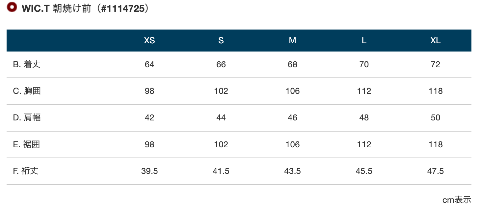Click the M 肩幅 value 46
Image resolution: width=480 pixels, height=210 pixels.
tap(292, 117)
